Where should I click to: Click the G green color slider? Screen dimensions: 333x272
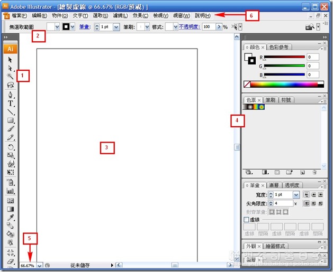click(x=284, y=66)
